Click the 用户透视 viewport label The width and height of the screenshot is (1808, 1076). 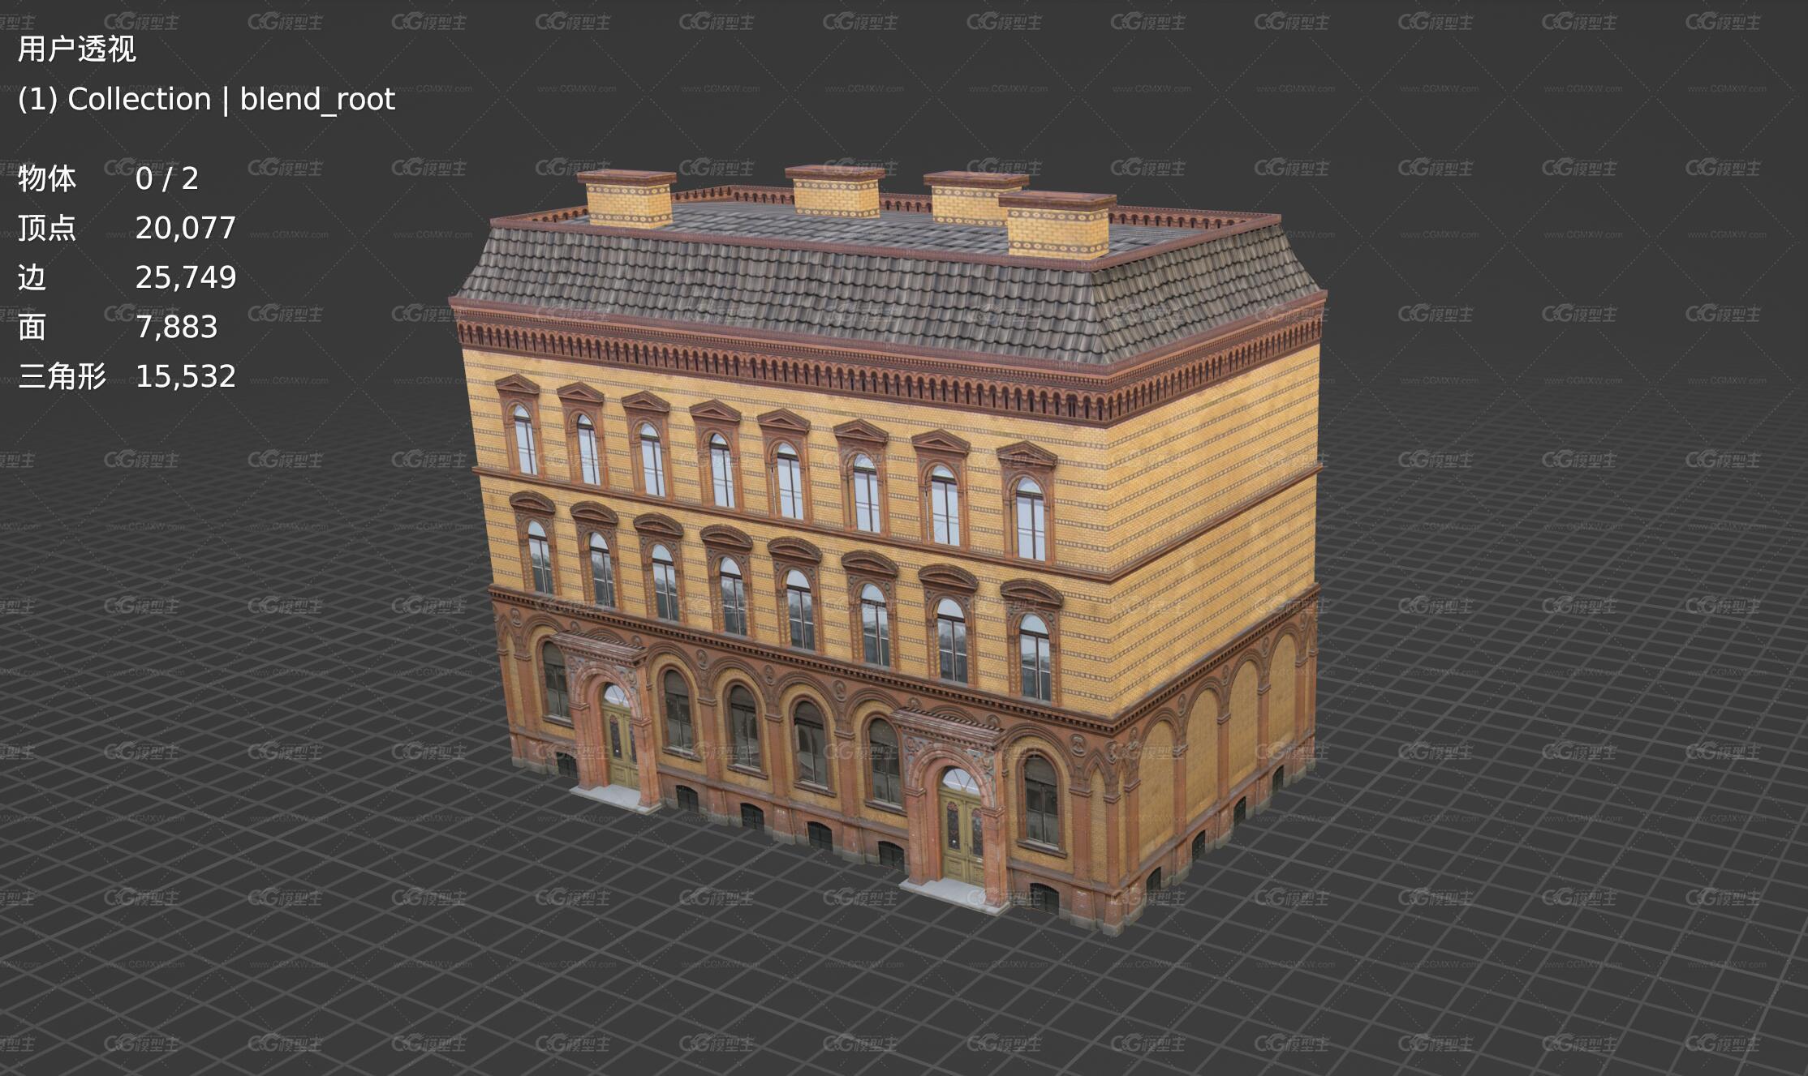point(77,49)
